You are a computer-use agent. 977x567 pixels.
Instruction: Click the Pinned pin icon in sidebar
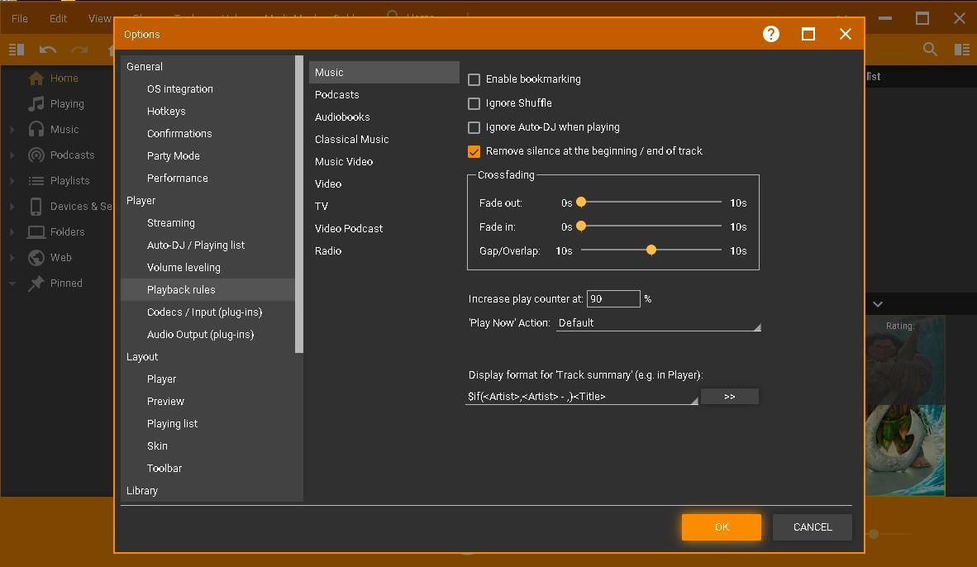(x=37, y=283)
